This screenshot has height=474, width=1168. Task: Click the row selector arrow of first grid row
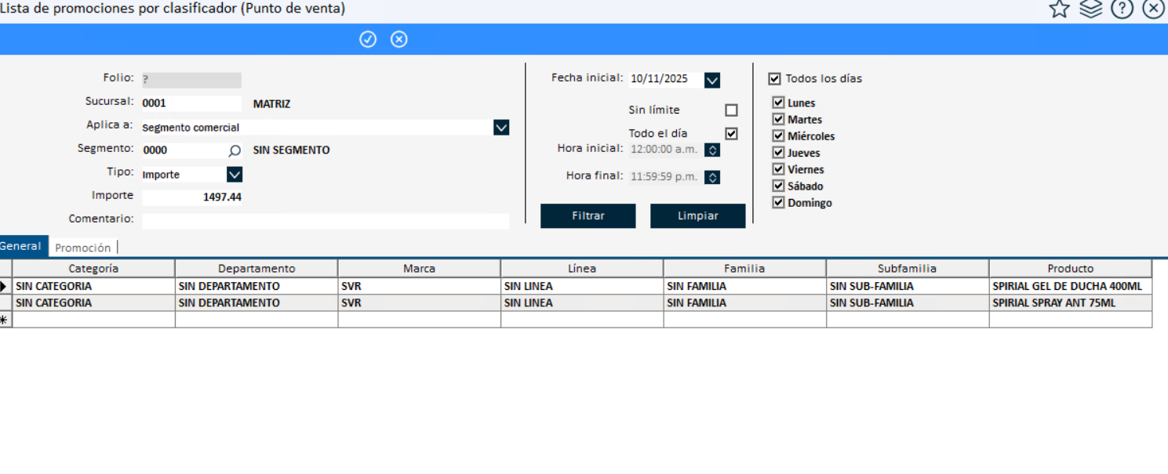tap(5, 287)
